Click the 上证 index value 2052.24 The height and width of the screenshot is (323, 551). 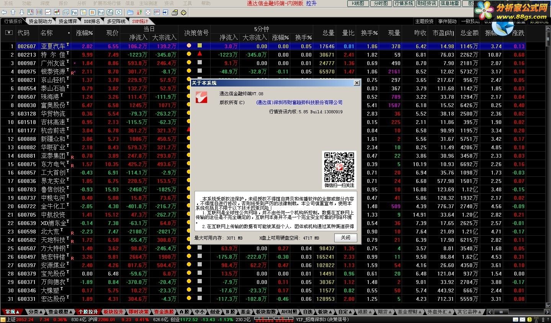(x=25, y=320)
